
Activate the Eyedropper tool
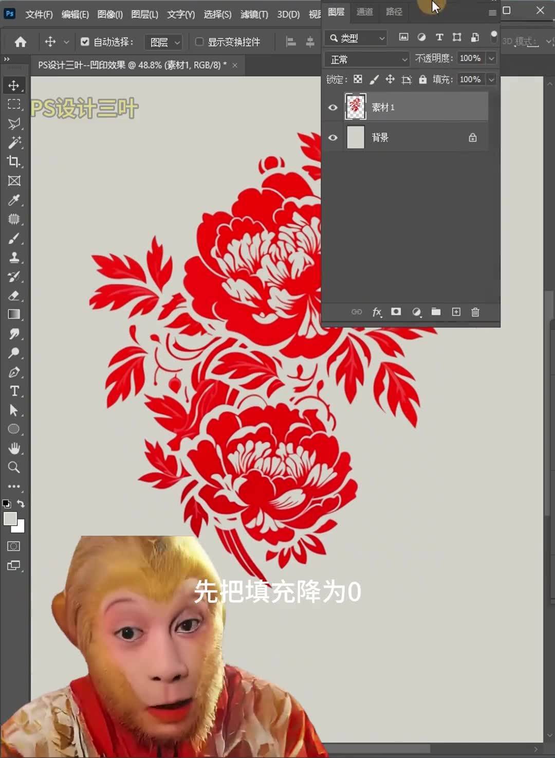[x=14, y=200]
